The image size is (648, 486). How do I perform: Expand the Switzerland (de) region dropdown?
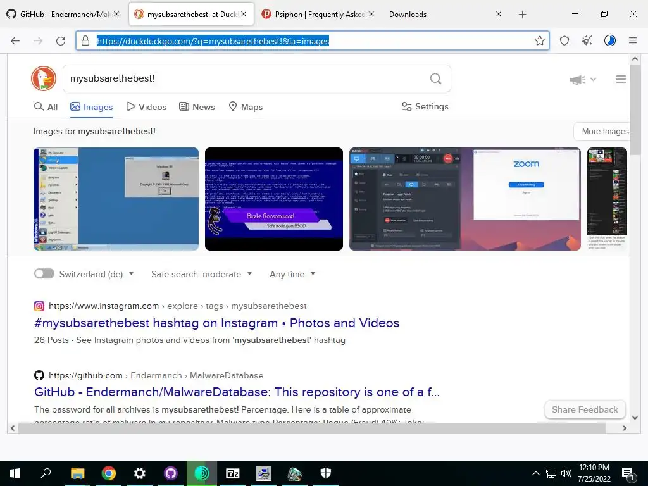pyautogui.click(x=132, y=273)
